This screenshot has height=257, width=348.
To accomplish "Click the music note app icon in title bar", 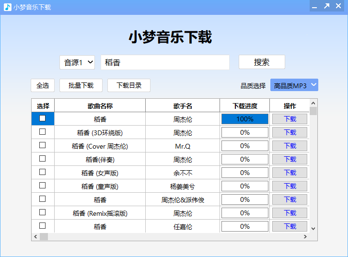I will point(7,7).
